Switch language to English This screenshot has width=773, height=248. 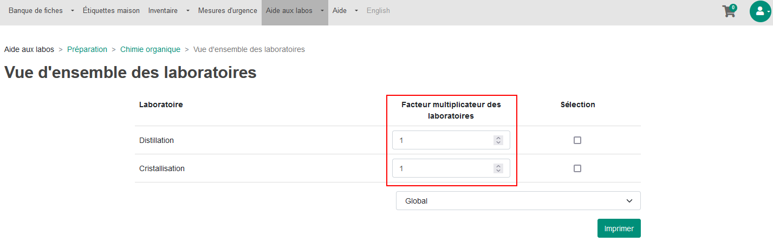378,11
